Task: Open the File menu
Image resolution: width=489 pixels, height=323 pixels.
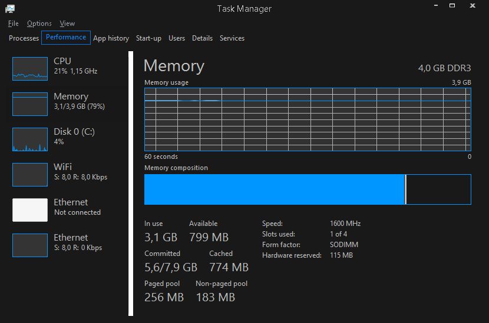Action: coord(14,24)
